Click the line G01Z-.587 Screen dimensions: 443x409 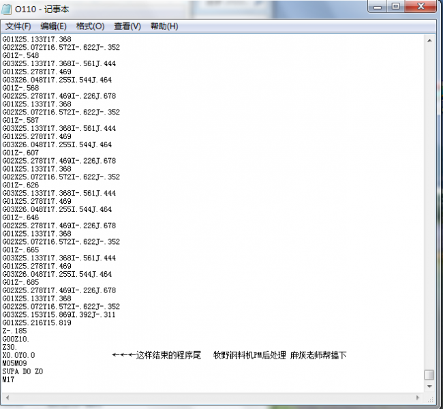point(20,120)
